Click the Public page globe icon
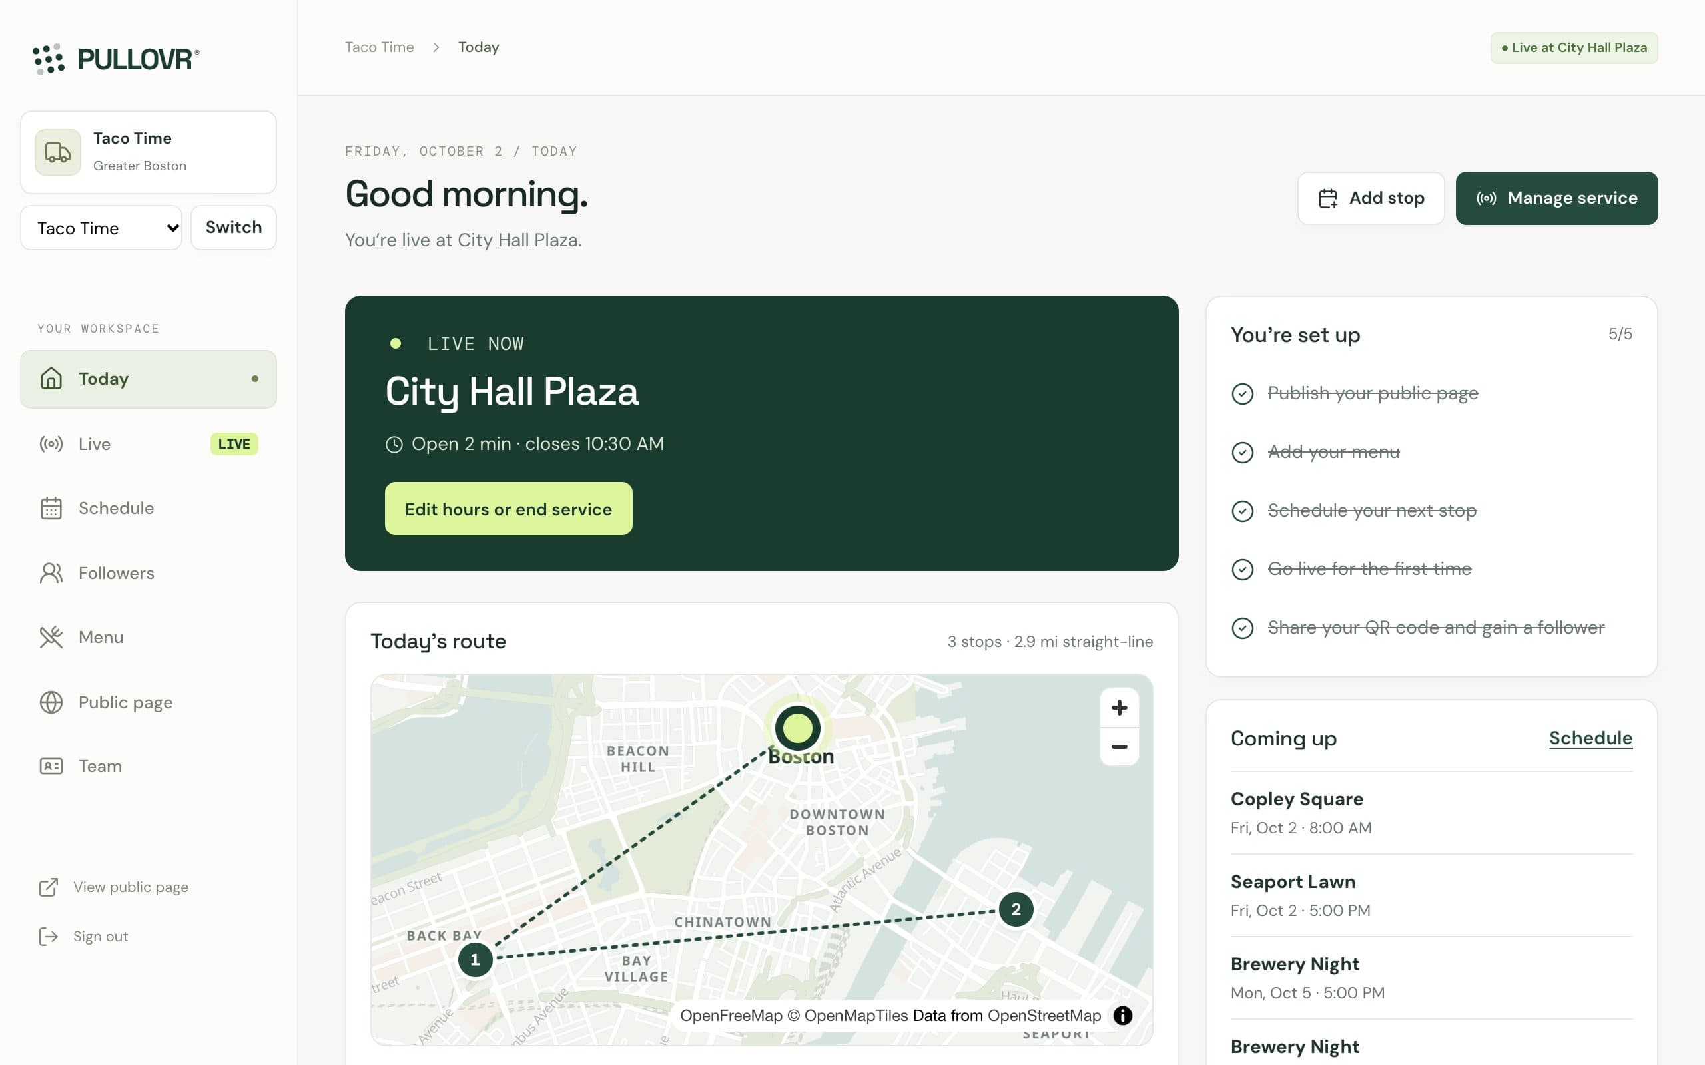The width and height of the screenshot is (1705, 1065). pyautogui.click(x=51, y=702)
